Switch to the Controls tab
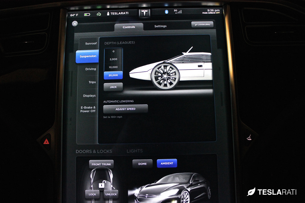Screen dimensions: 305x203 click(x=129, y=27)
